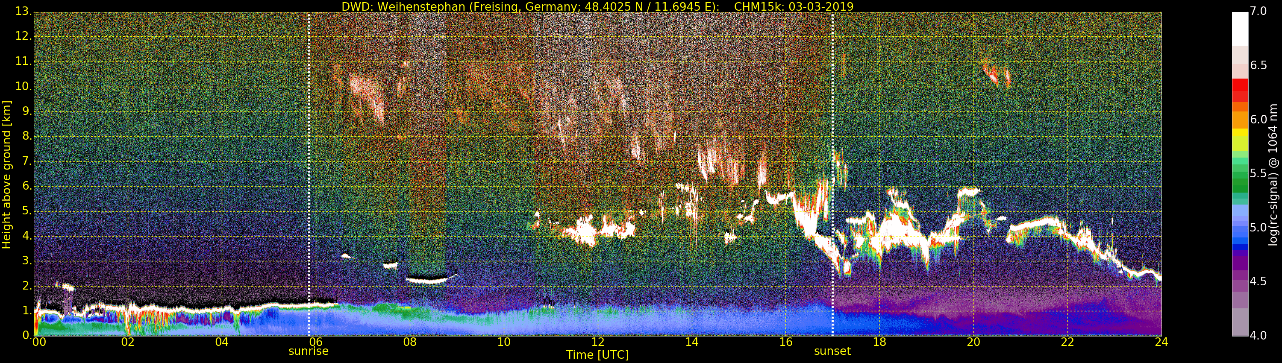This screenshot has height=363, width=1282.
Task: Select the '14' hour tick label
Action: [x=692, y=342]
